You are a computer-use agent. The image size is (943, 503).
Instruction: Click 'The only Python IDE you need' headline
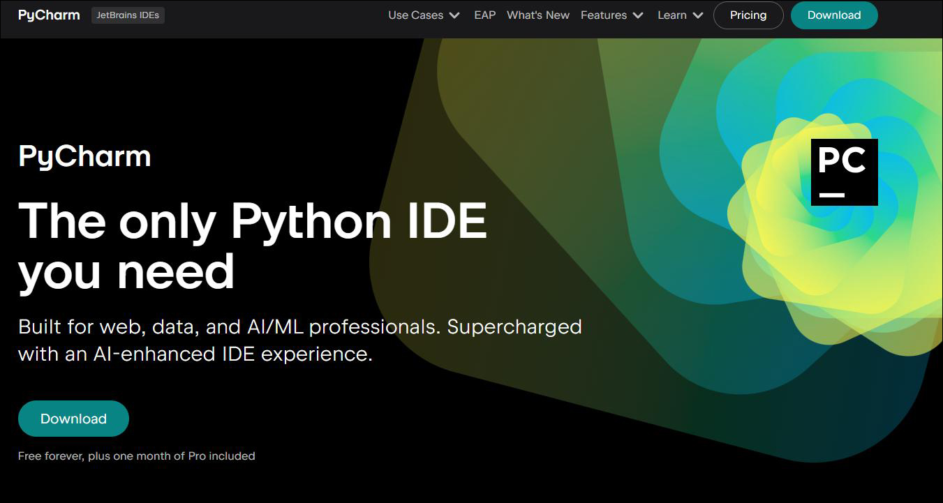pyautogui.click(x=253, y=246)
